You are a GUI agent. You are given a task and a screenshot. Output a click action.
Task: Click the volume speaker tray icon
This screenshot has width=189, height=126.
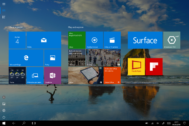click(x=158, y=123)
